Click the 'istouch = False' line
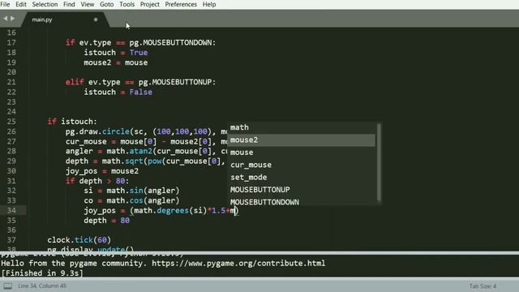 118,92
